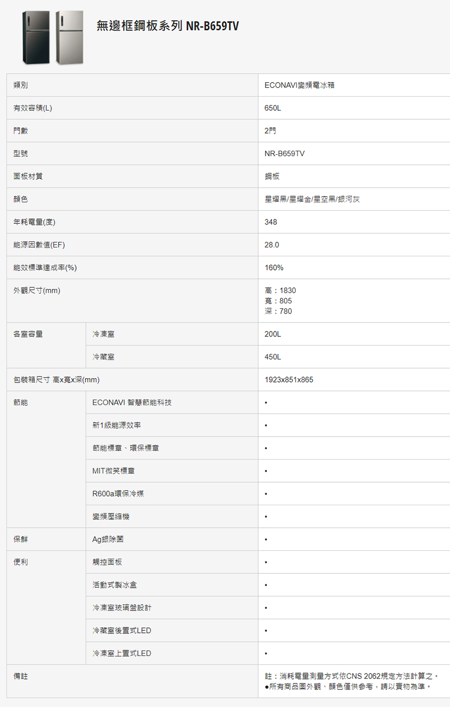
Task: Click the 外觀尺寸(mm) label
Action: (37, 291)
